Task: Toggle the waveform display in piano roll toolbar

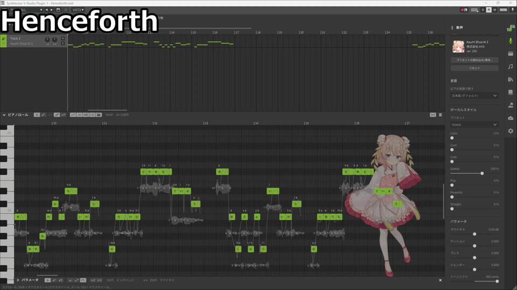Action: [x=86, y=115]
